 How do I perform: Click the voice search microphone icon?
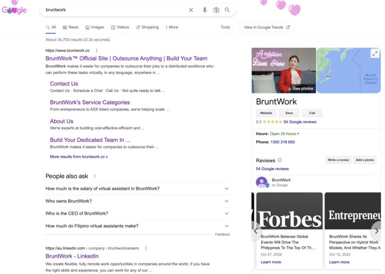tap(205, 10)
